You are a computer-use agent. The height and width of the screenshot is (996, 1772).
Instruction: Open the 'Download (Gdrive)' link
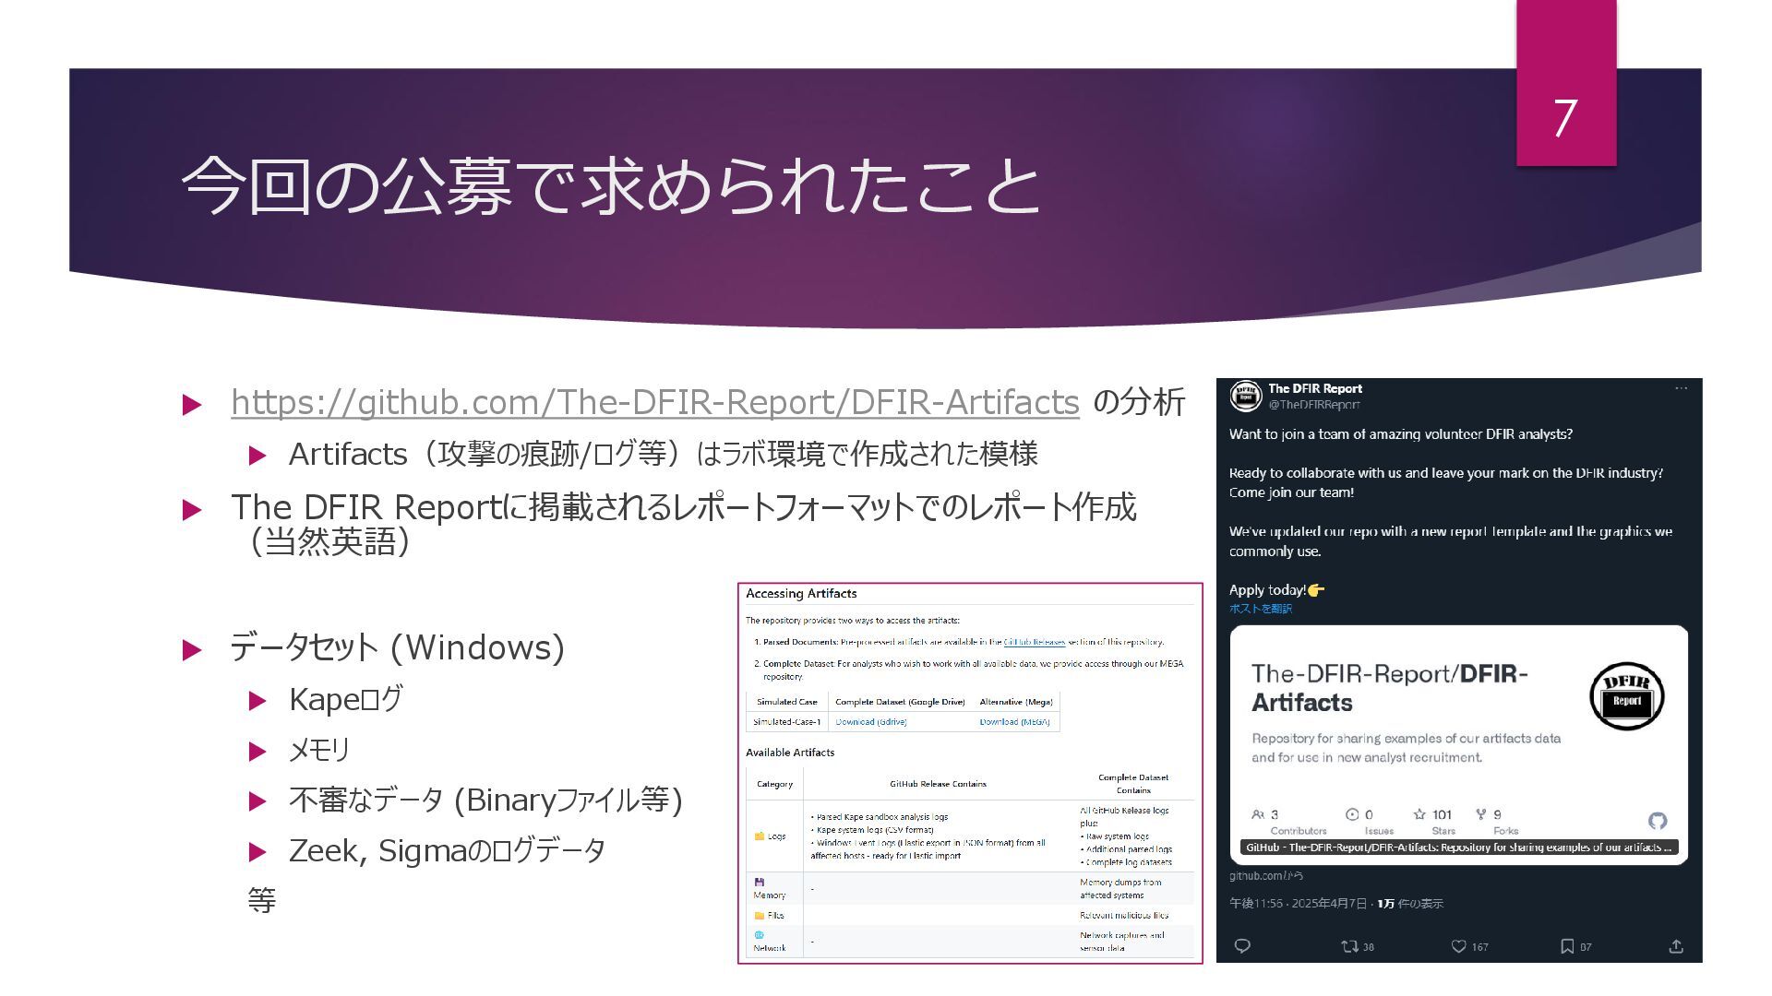871,722
